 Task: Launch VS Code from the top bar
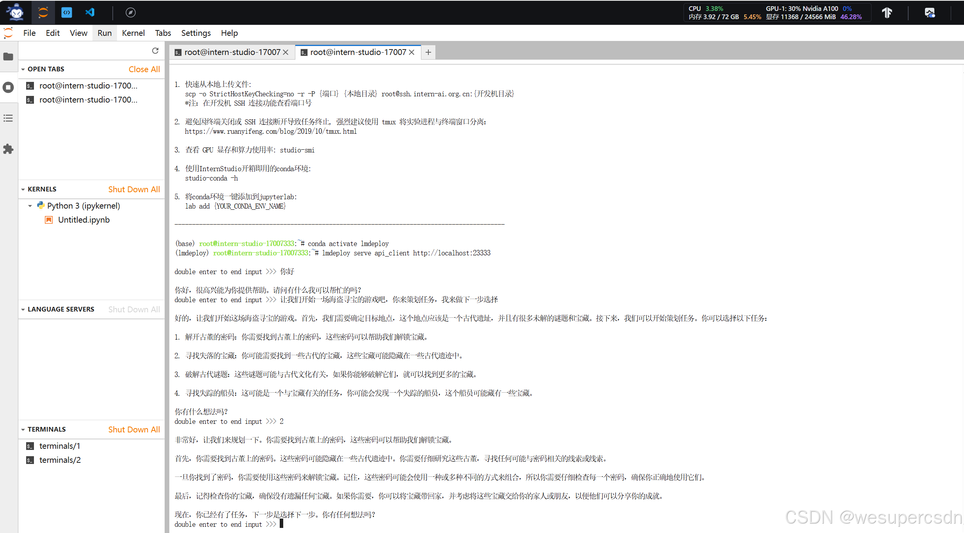click(x=90, y=12)
